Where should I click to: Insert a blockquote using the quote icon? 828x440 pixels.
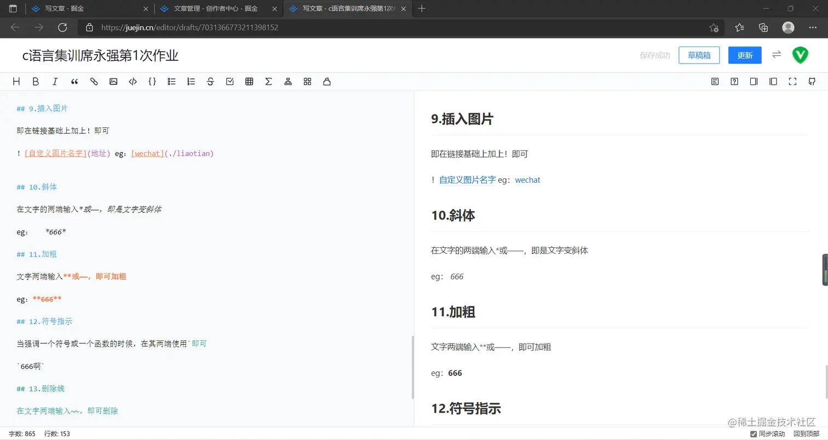point(74,82)
